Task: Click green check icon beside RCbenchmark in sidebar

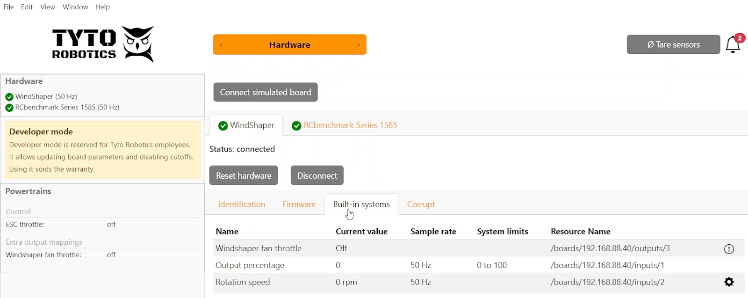Action: click(9, 108)
